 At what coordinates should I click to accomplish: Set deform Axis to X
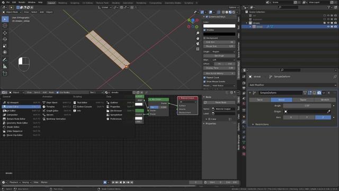291,117
